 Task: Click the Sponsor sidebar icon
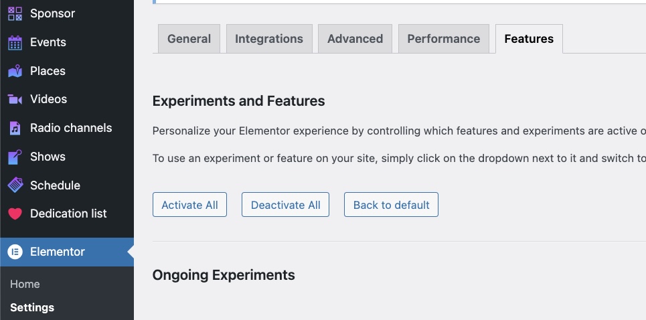tap(15, 13)
